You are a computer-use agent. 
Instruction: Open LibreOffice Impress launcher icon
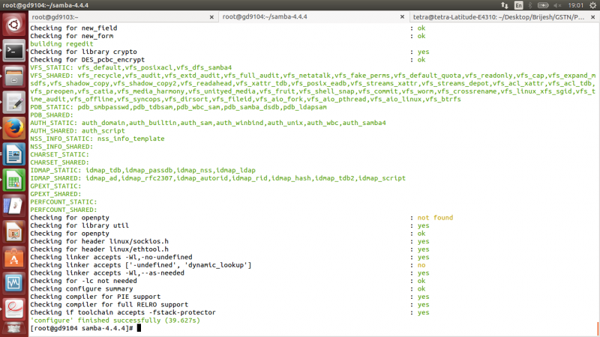14,232
